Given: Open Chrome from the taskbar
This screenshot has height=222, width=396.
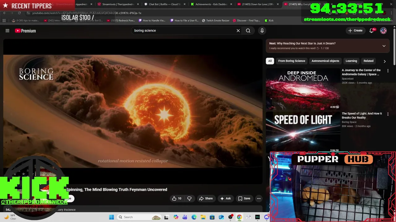Looking at the screenshot, I should tap(239, 217).
